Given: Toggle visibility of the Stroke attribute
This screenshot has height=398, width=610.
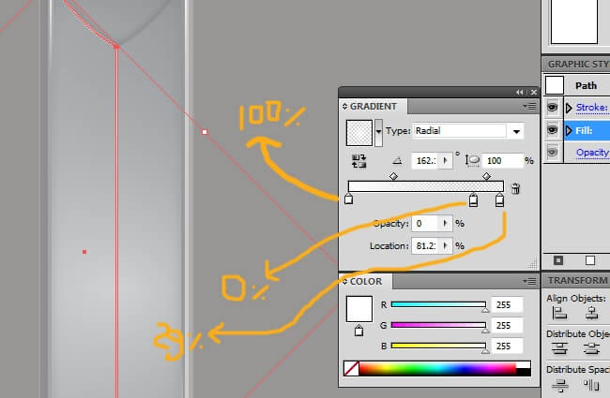Looking at the screenshot, I should [553, 108].
